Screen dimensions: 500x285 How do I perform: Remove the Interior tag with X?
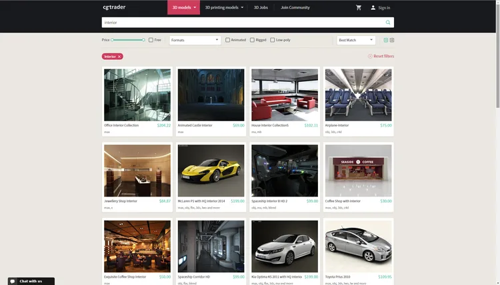[119, 57]
